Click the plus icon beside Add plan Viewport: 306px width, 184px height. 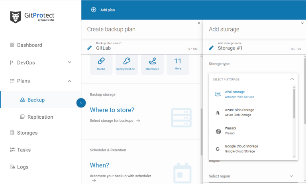point(94,10)
